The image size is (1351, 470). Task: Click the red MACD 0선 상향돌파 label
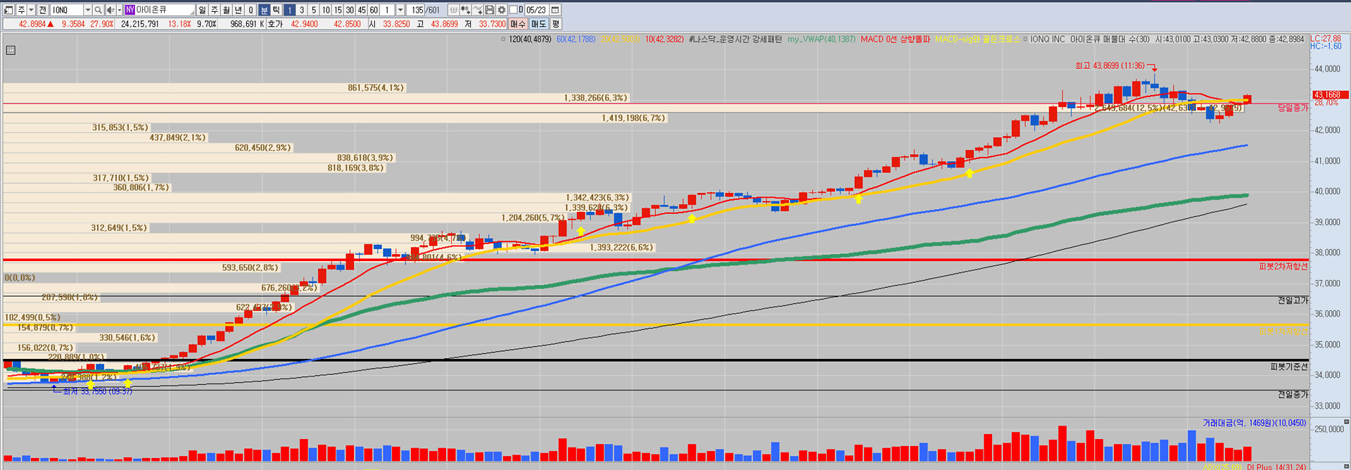coord(895,39)
